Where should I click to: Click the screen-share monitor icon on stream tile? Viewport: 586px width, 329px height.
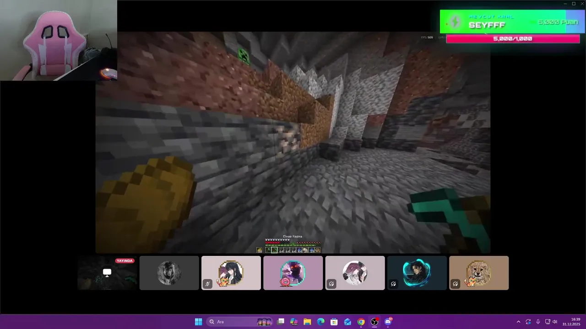pyautogui.click(x=107, y=273)
